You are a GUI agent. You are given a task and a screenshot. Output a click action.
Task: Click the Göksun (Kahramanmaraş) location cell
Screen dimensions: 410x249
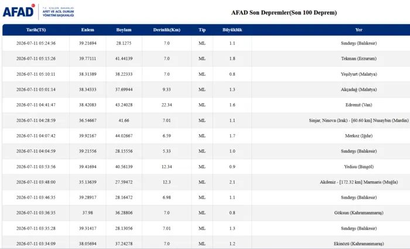[x=358, y=213]
